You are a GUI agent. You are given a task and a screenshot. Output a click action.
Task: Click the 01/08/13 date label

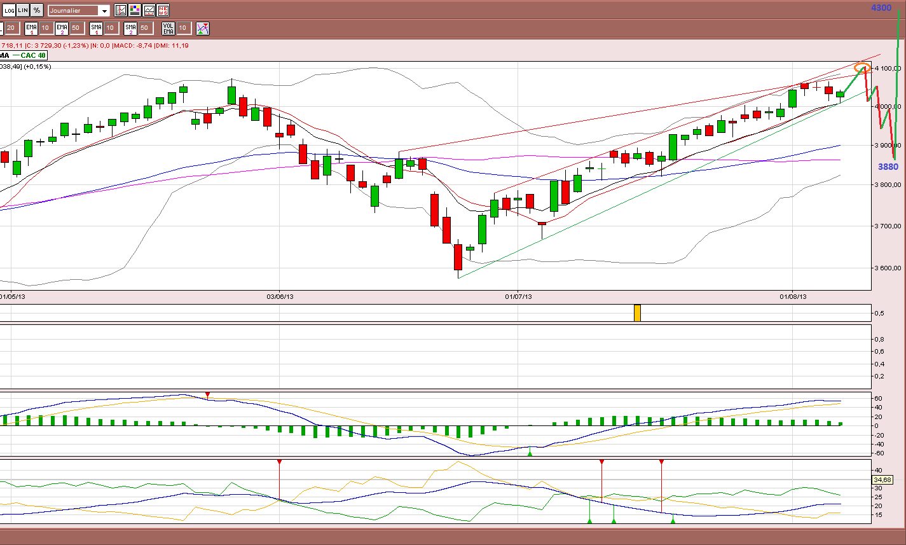793,296
